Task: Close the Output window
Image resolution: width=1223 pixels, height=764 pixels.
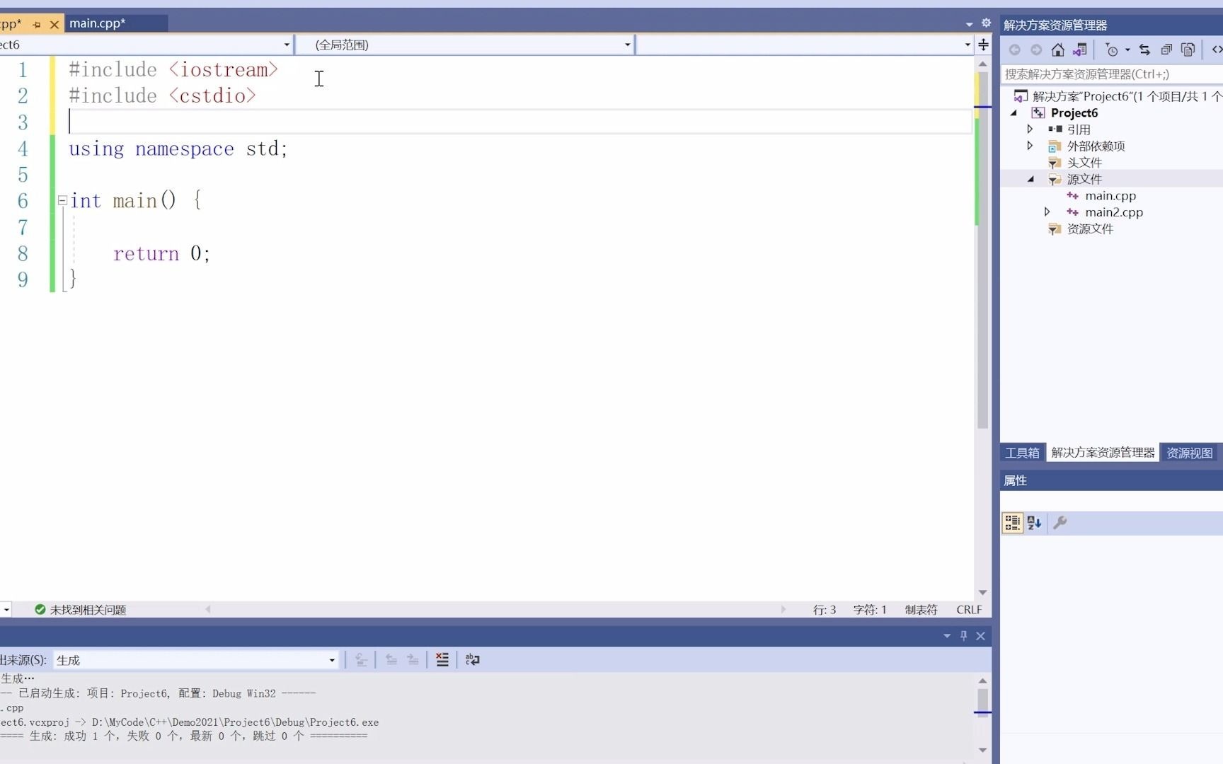Action: pos(980,636)
